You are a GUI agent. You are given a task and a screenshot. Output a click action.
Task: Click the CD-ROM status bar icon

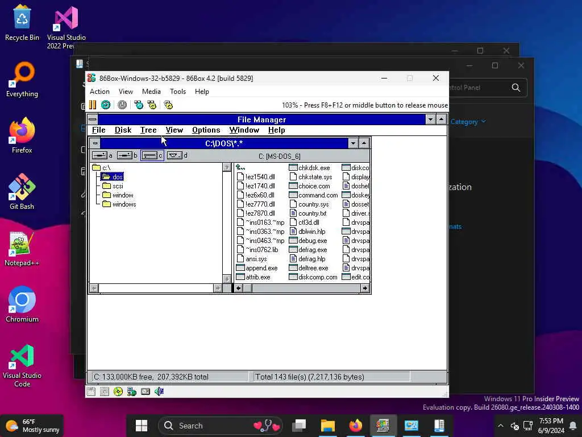(118, 391)
